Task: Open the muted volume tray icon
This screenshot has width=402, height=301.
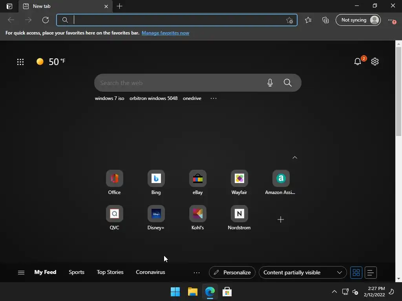Action: click(x=355, y=292)
